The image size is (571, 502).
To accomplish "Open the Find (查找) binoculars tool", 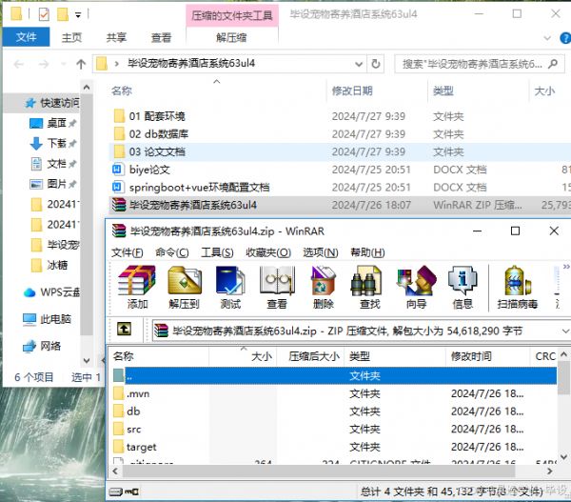I will point(369,287).
